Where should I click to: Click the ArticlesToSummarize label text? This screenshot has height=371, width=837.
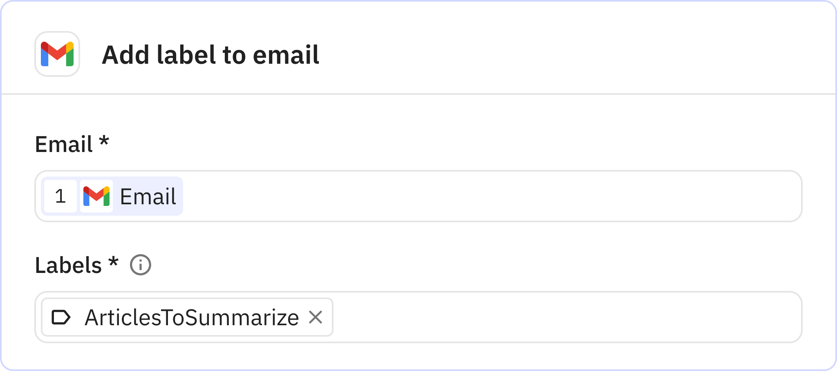(190, 317)
